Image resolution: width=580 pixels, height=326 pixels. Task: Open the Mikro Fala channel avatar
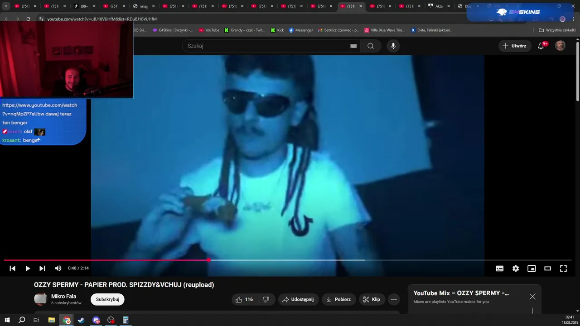coord(40,299)
